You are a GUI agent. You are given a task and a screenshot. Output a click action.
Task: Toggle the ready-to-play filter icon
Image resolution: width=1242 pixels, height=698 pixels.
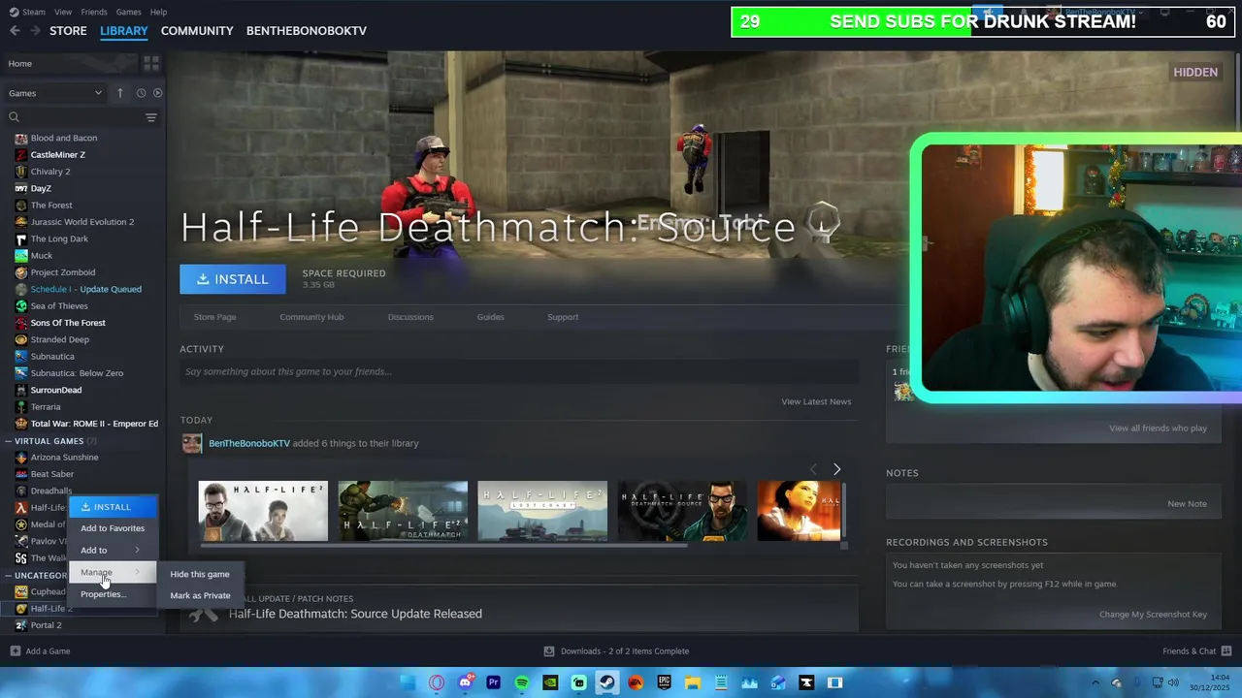(x=157, y=93)
